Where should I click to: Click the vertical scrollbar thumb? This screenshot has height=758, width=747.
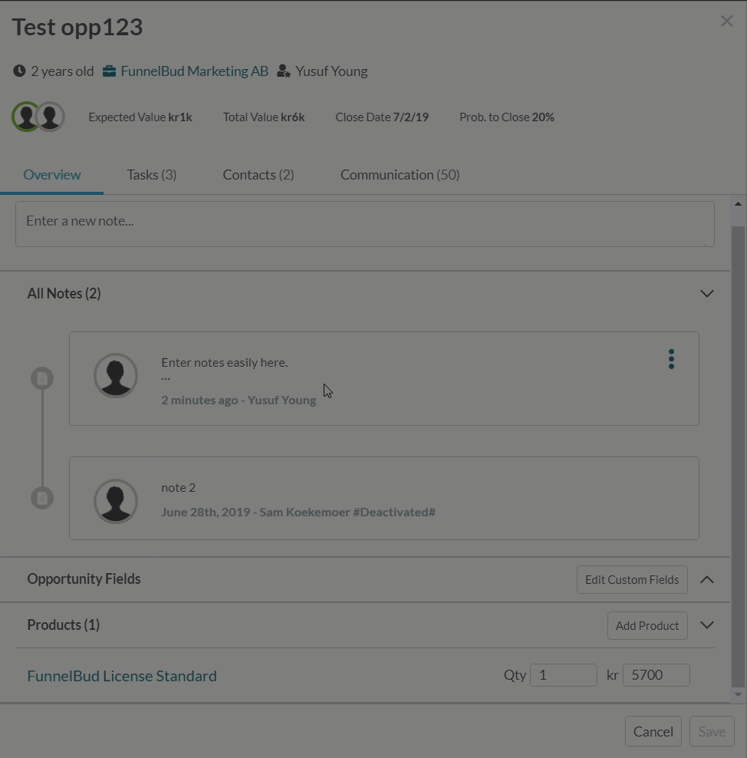738,454
